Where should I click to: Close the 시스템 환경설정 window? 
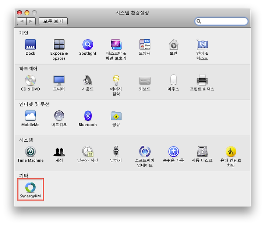point(20,12)
